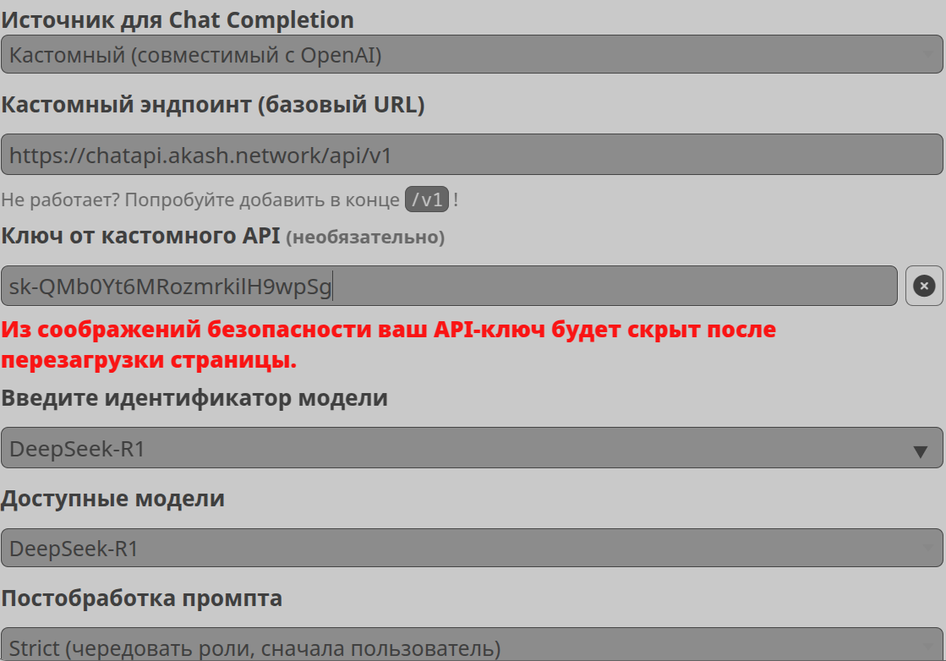The height and width of the screenshot is (661, 946).
Task: Click the model identifier field showing DeepSeek-R1
Action: [x=472, y=448]
